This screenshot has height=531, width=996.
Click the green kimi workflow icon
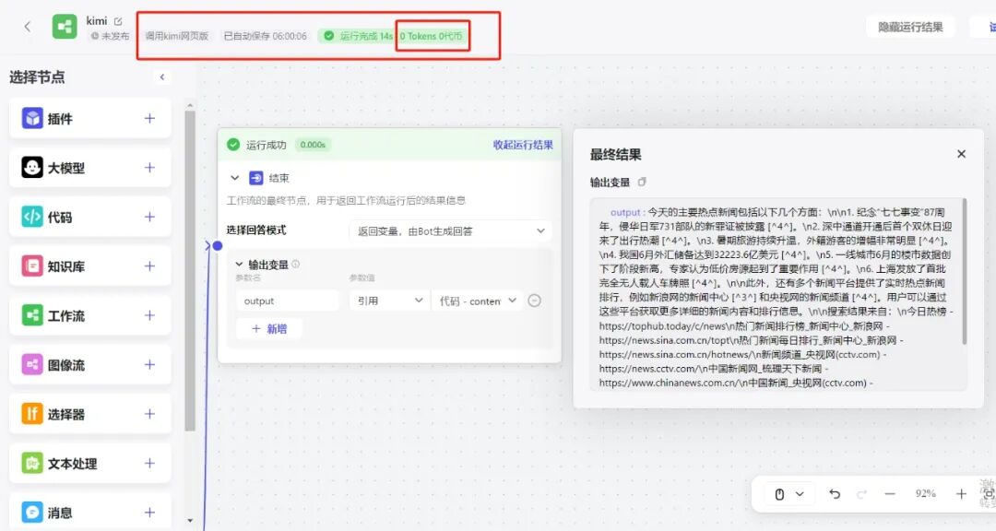(65, 27)
